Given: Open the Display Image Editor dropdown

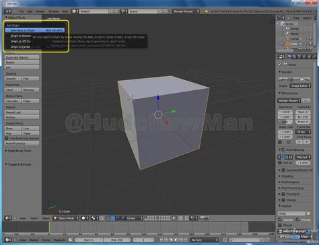Looking at the screenshot, I should click(x=300, y=85).
